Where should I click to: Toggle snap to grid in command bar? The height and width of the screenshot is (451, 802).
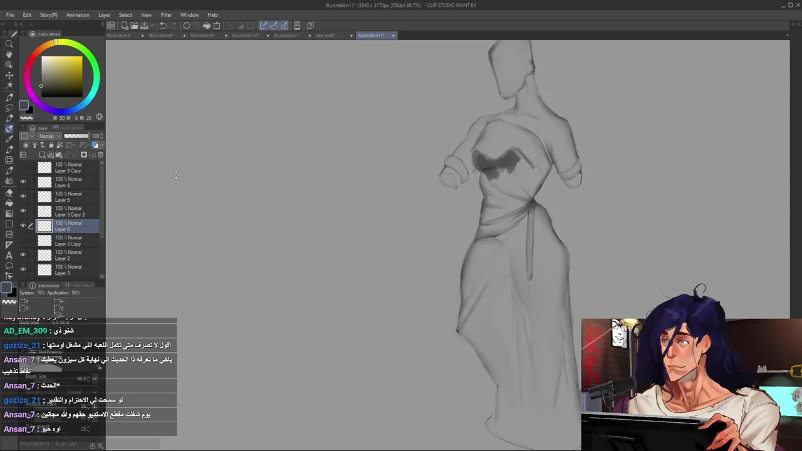[284, 26]
